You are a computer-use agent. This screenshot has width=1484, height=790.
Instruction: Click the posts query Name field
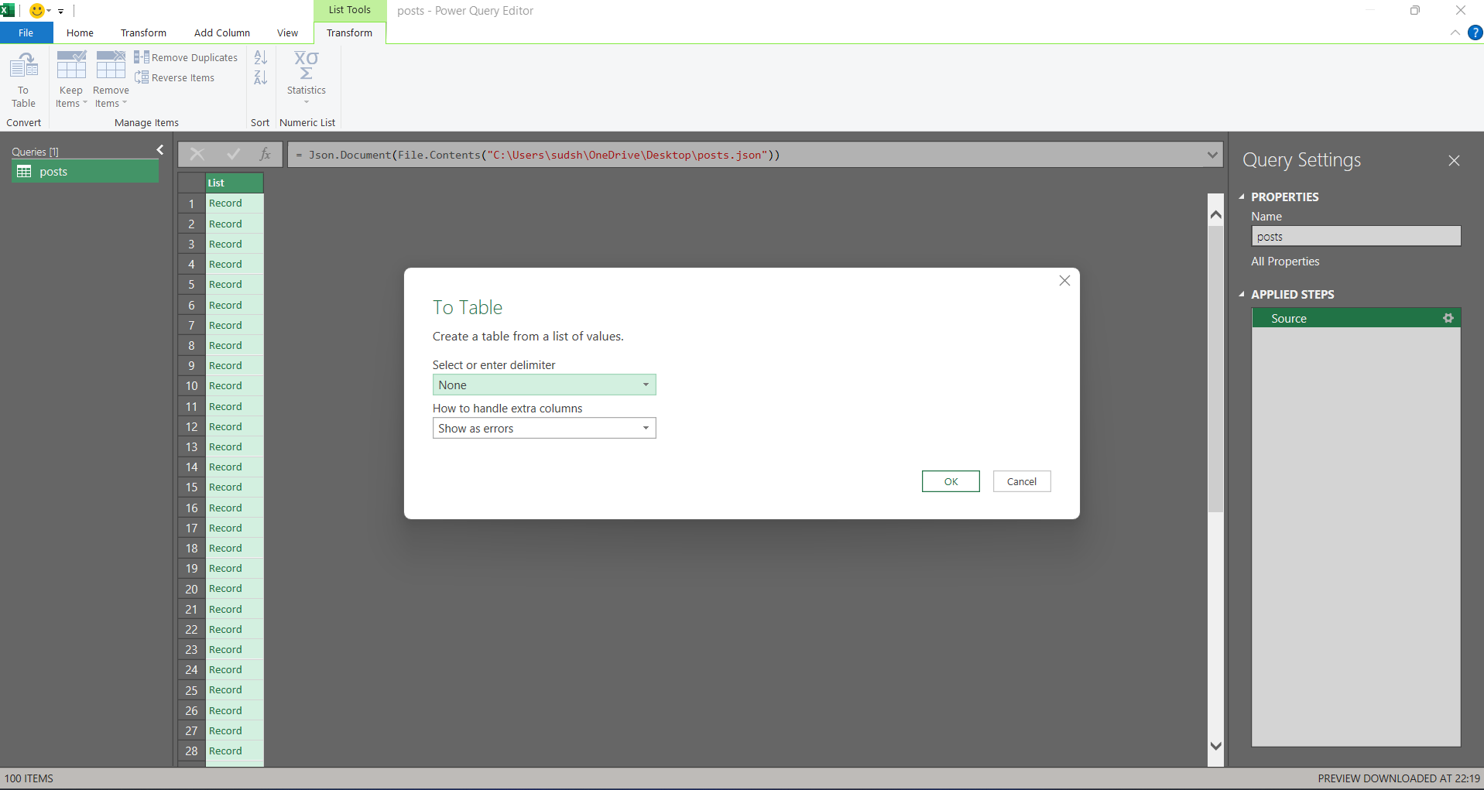click(x=1355, y=236)
